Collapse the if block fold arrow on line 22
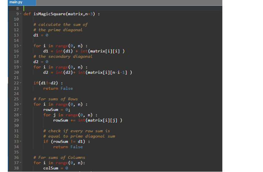263x172 pixels. pyautogui.click(x=20, y=83)
